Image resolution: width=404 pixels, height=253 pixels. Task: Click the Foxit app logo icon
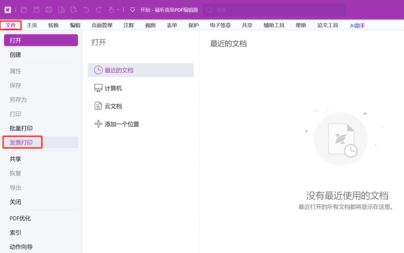coord(8,10)
